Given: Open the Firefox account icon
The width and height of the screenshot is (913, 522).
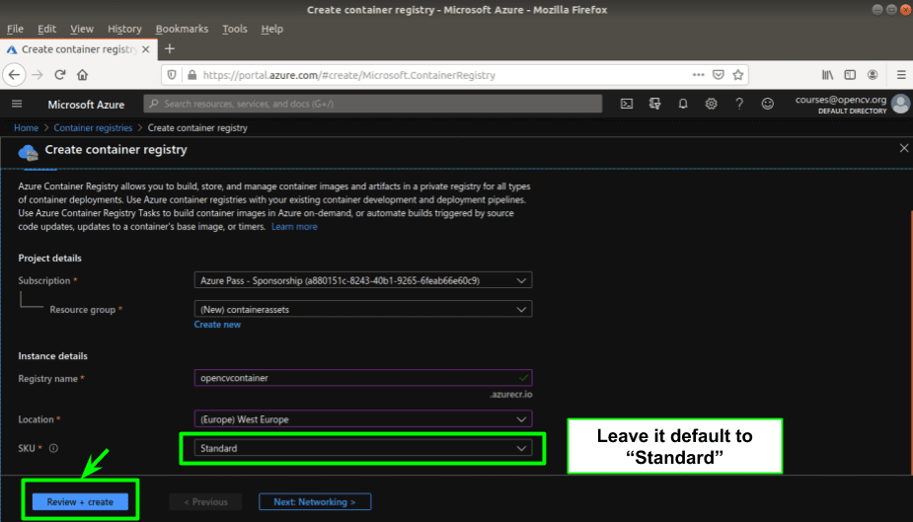Looking at the screenshot, I should pos(873,74).
